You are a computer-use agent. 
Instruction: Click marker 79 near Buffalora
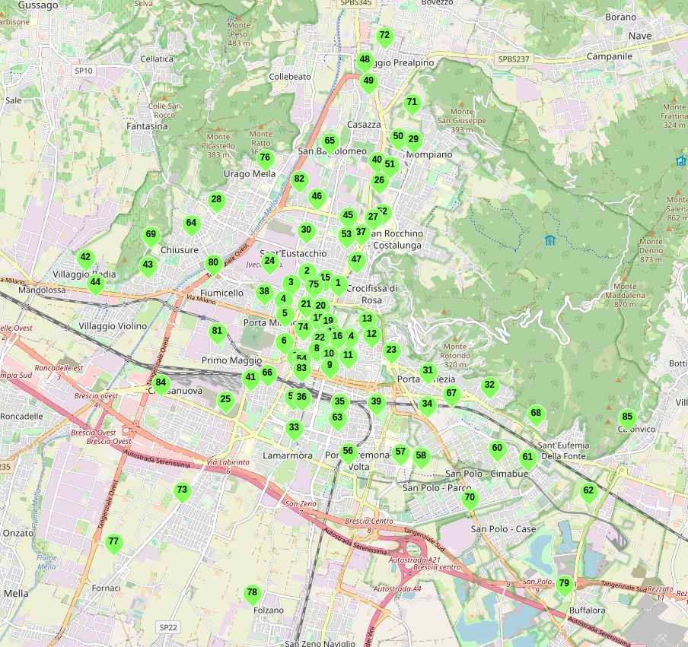click(564, 586)
